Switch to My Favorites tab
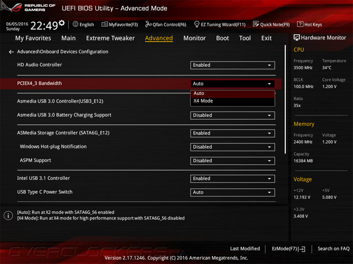The image size is (353, 264). pos(33,38)
